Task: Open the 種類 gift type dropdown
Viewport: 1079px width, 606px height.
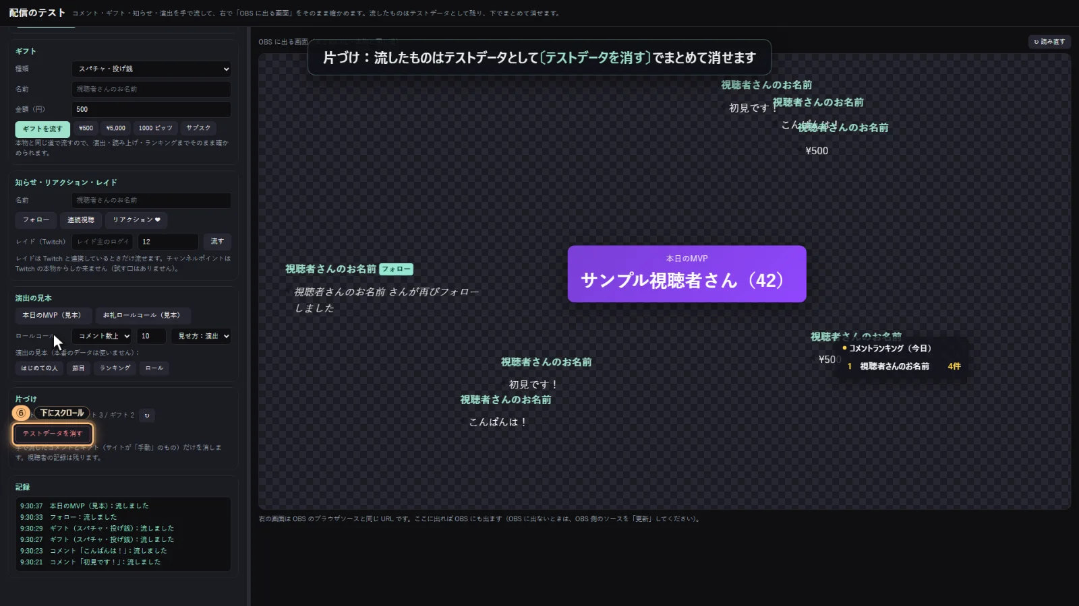Action: pos(152,69)
